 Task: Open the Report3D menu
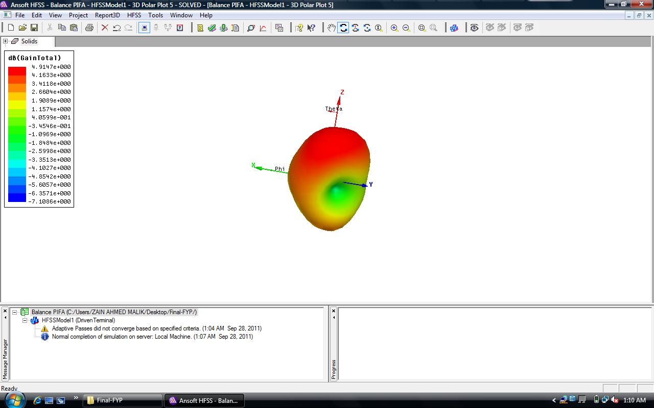click(x=107, y=15)
